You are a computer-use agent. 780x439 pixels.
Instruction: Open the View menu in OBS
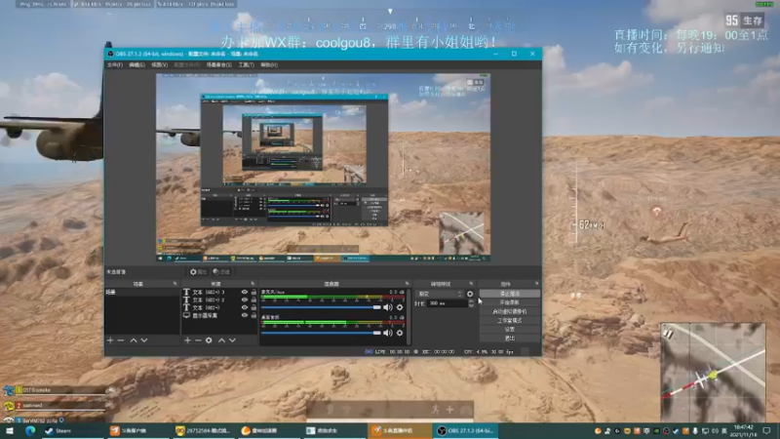click(x=159, y=65)
